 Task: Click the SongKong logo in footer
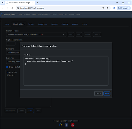coord(60,125)
